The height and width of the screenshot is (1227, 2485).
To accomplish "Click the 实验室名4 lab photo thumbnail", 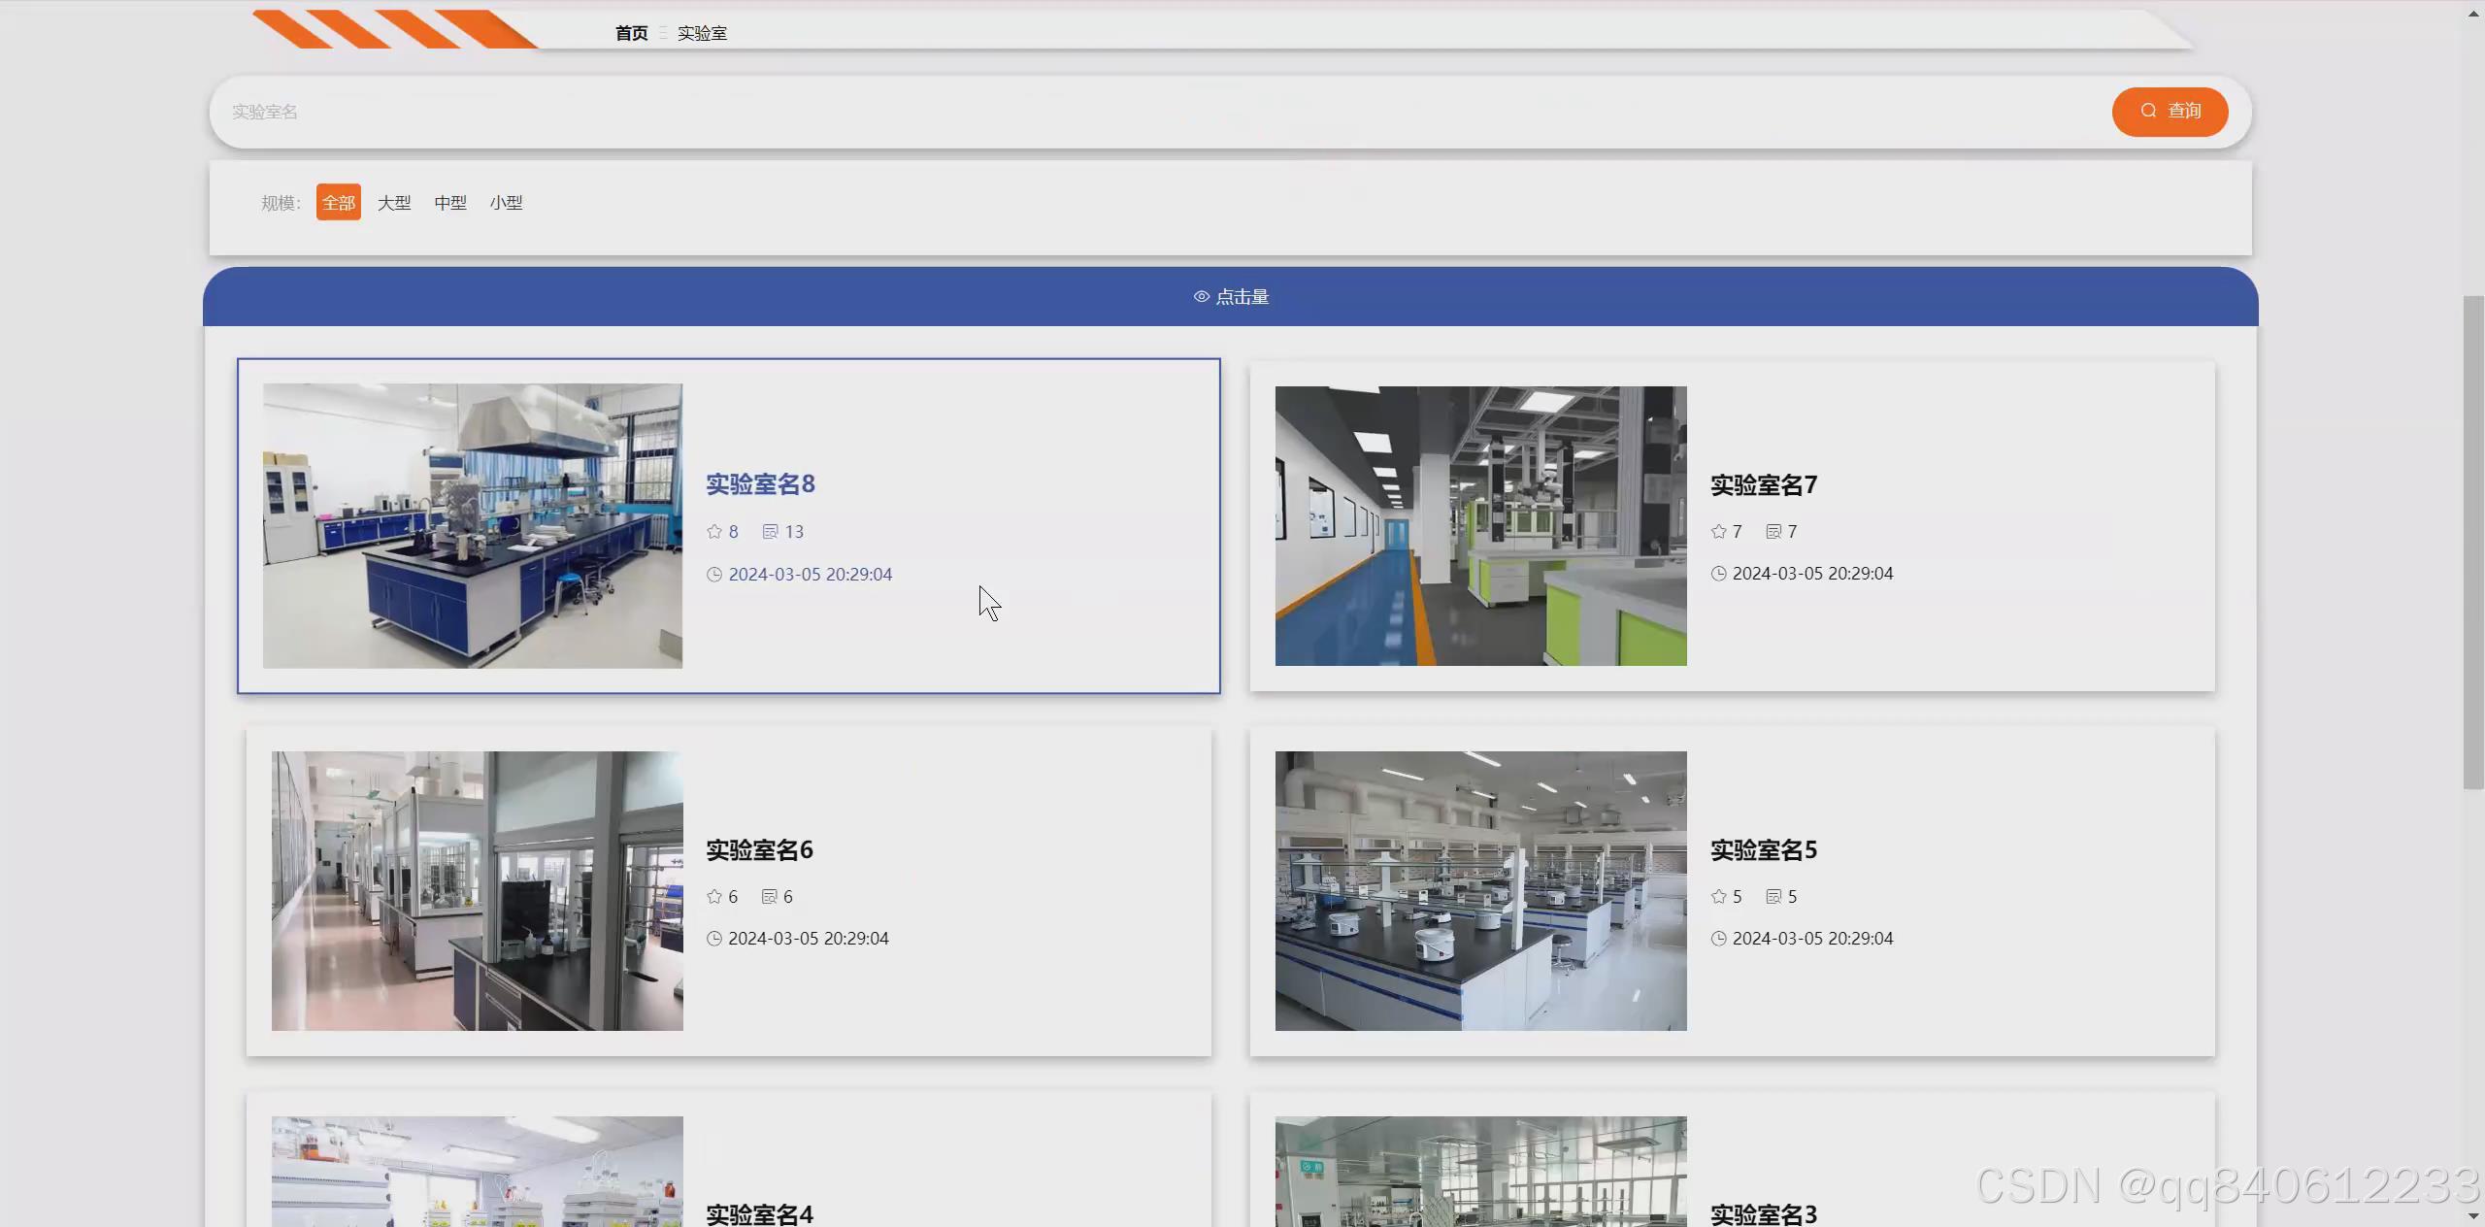I will (x=477, y=1171).
